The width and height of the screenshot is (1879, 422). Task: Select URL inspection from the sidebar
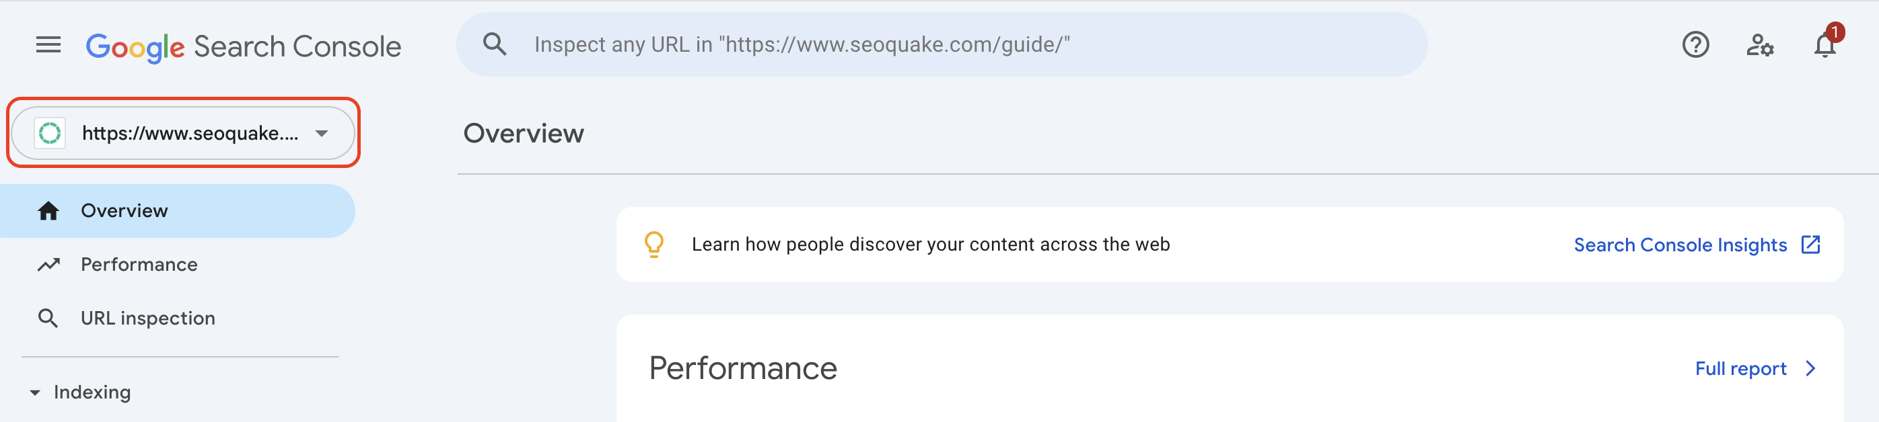[147, 318]
